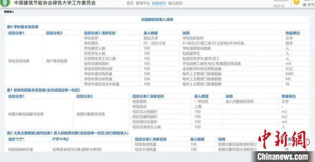Click the green association logo icon
This screenshot has height=162, width=315.
5,3
